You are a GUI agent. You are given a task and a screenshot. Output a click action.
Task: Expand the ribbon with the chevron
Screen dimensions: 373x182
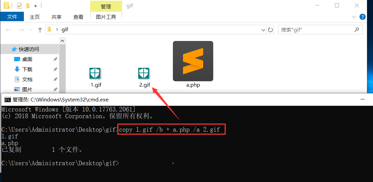click(353, 17)
